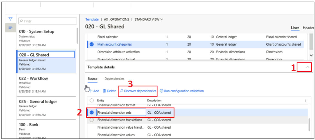Screen dimensions: 315x140
Task: Click the Financial dimension sets entity field
Action: coord(121,113)
